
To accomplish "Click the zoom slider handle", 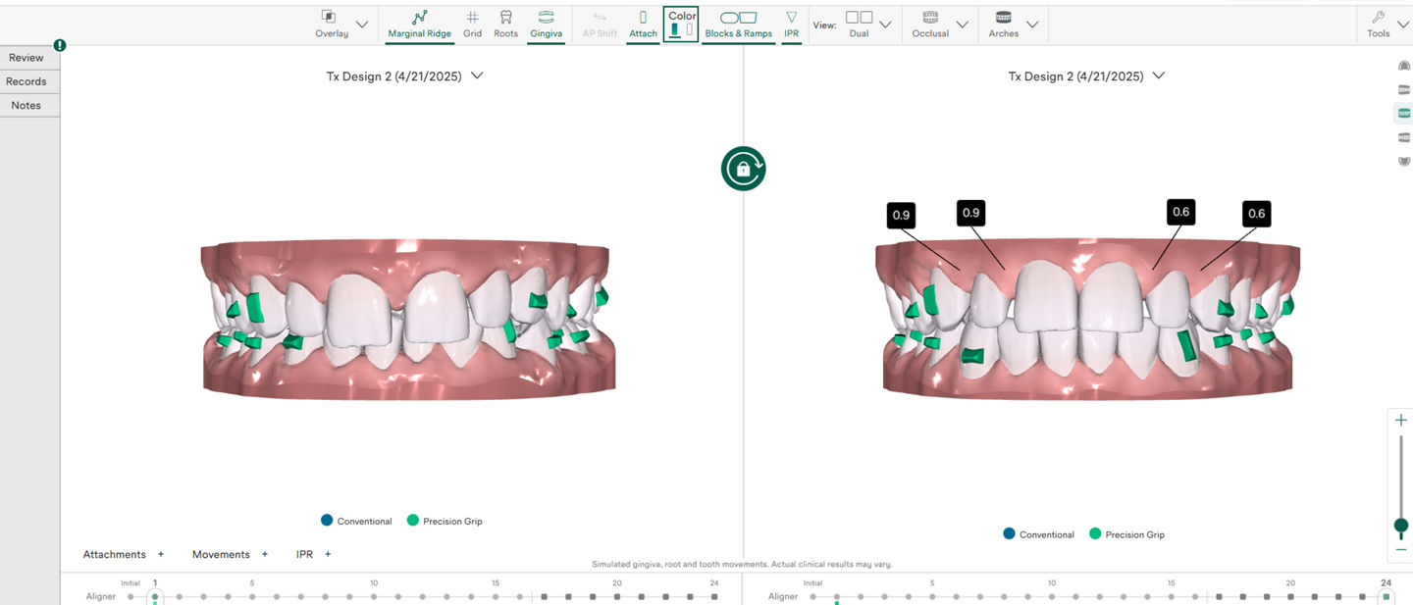I will (x=1401, y=526).
